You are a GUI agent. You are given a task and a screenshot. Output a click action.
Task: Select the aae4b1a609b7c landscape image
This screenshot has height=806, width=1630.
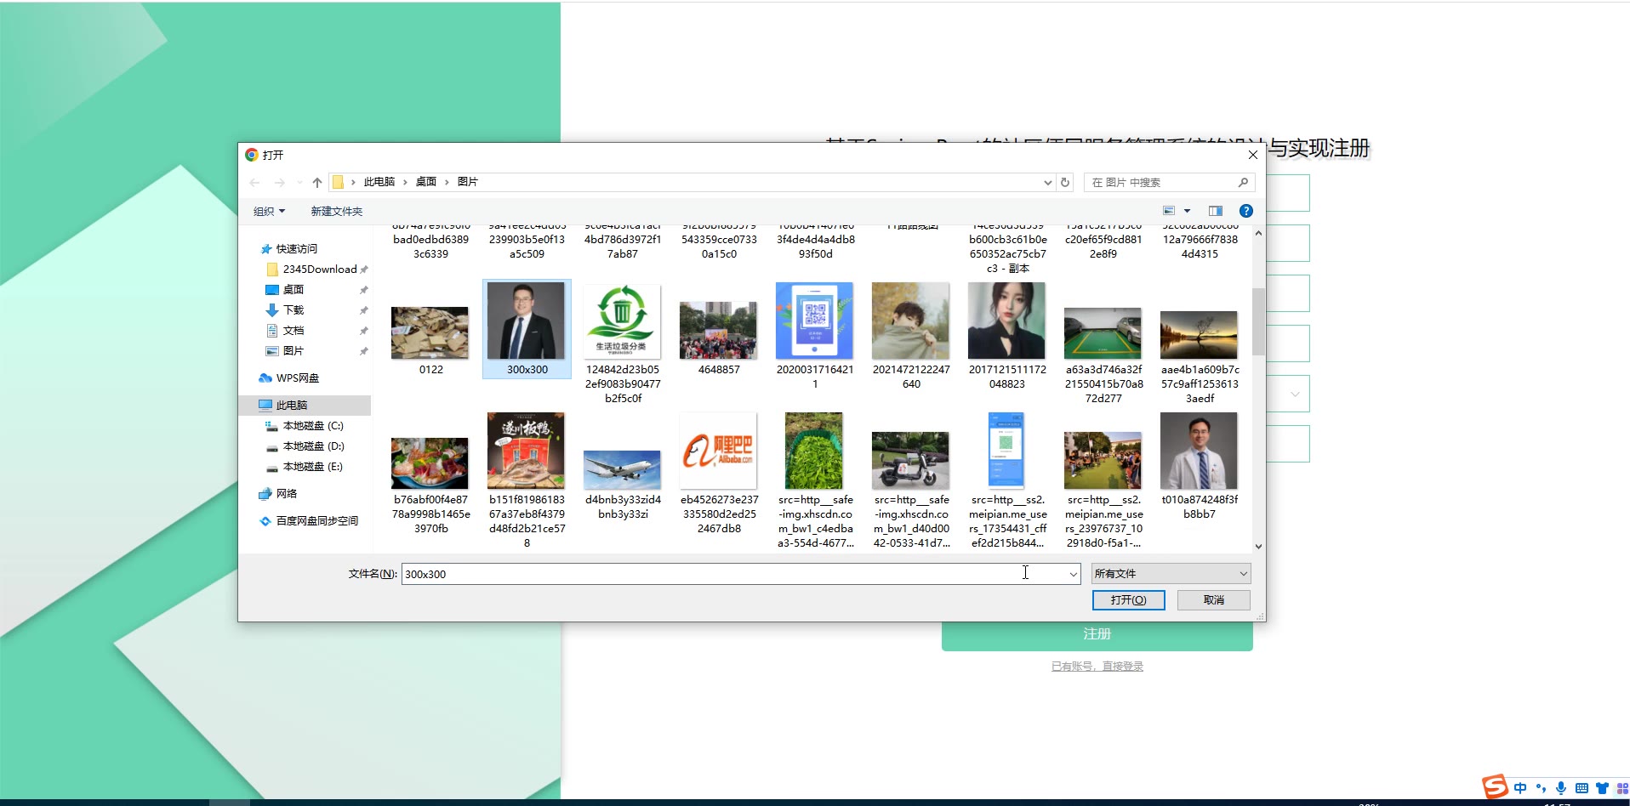point(1199,334)
